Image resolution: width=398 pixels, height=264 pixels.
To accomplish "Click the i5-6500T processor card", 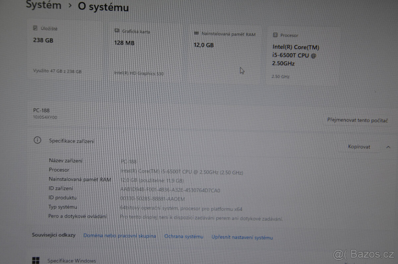I will pyautogui.click(x=303, y=55).
